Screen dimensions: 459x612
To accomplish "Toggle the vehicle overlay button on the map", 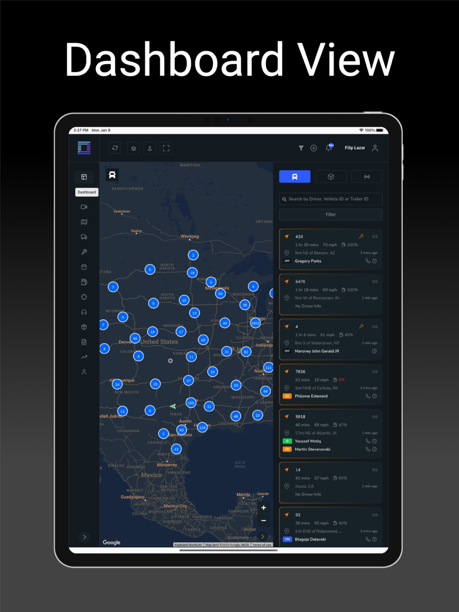I will (x=112, y=175).
